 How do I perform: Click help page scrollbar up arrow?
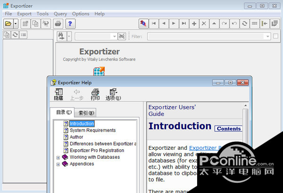pos(245,106)
